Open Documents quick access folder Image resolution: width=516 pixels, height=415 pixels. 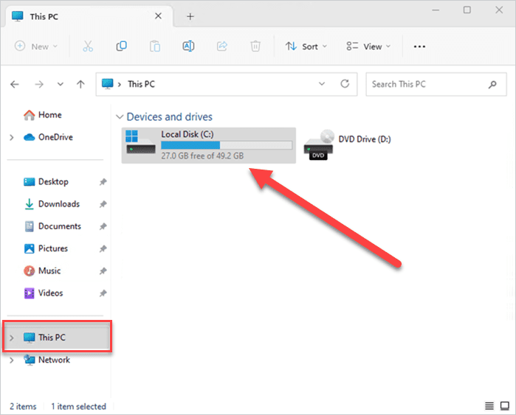52,226
